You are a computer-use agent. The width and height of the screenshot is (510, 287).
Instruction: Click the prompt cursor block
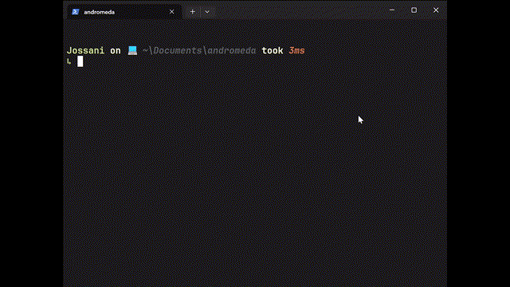[80, 61]
